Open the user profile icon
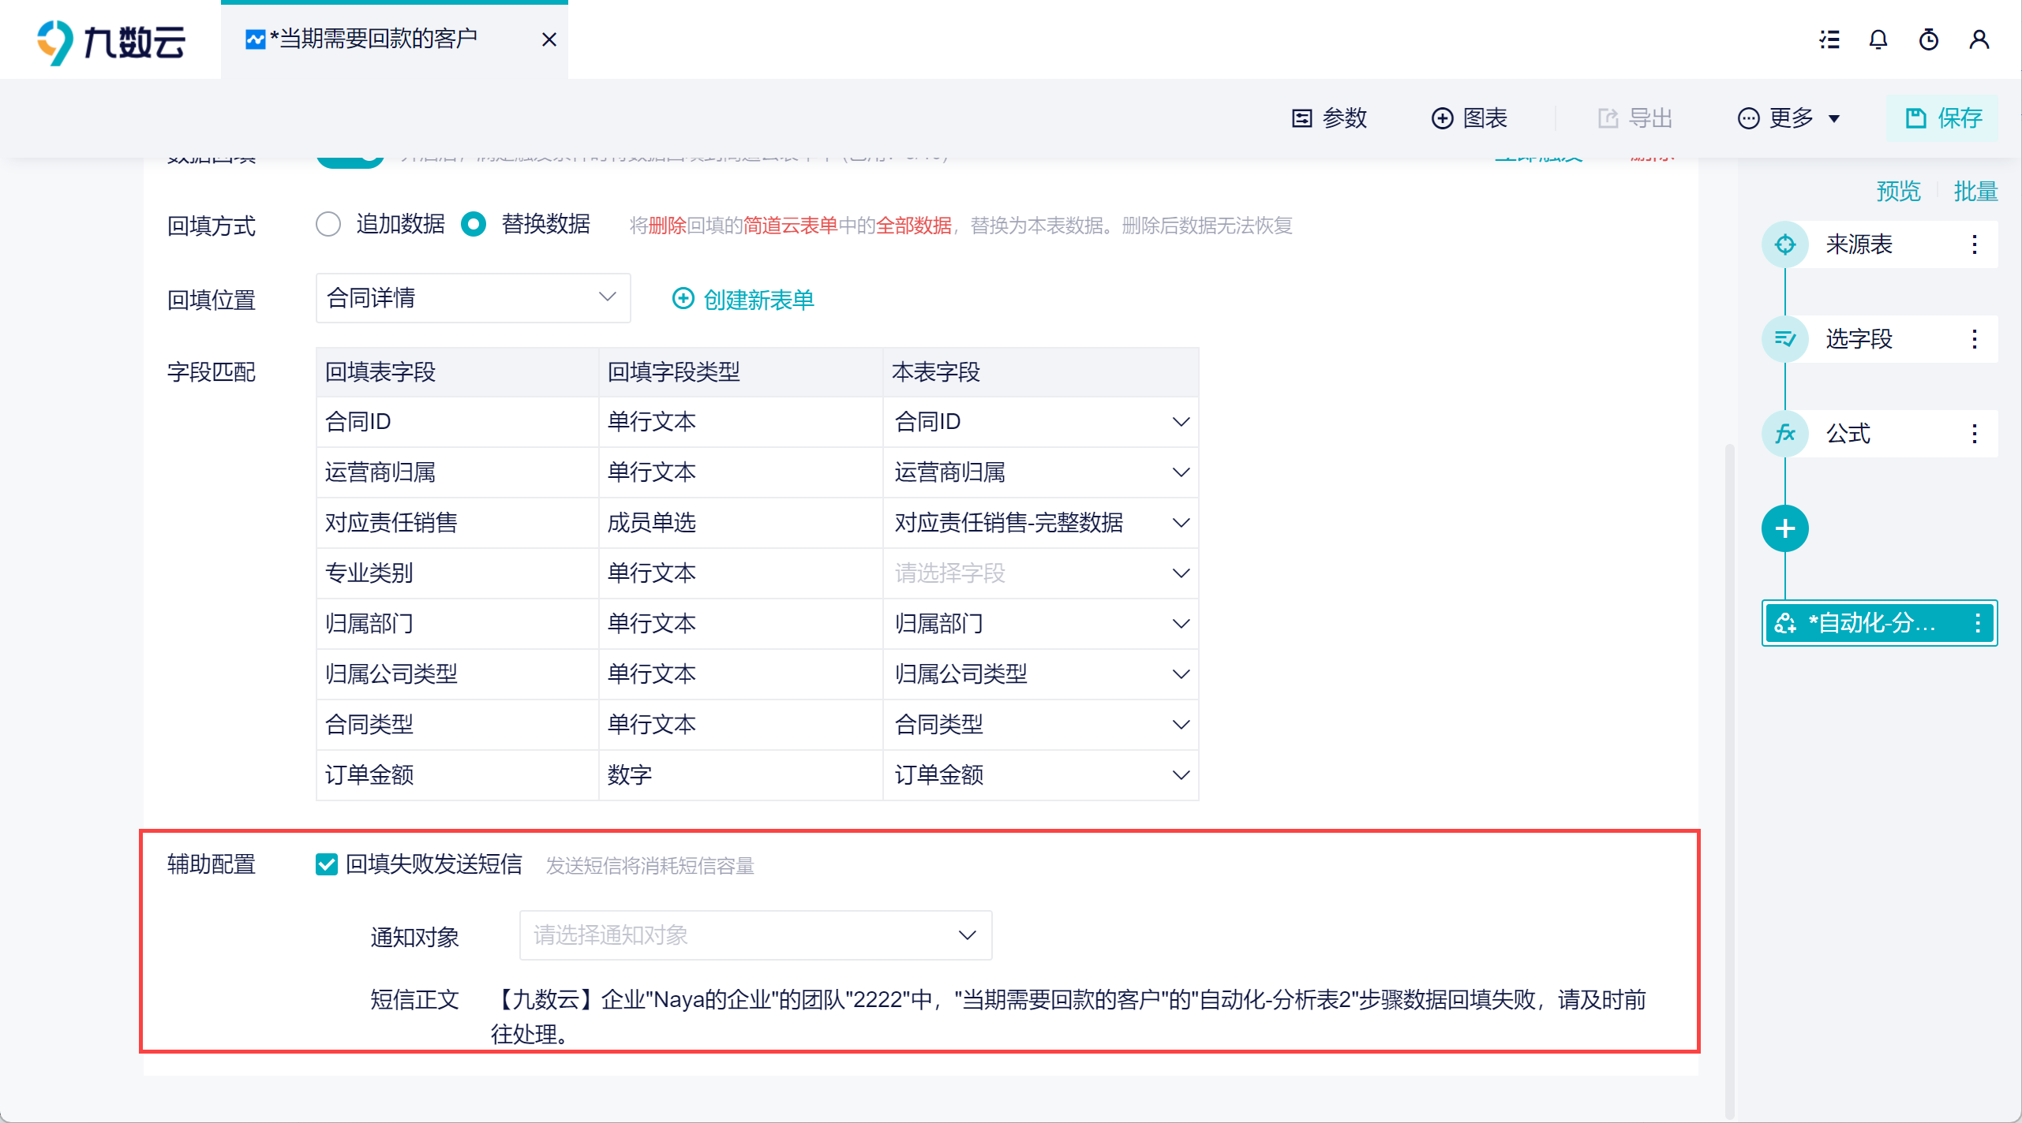The image size is (2022, 1123). pyautogui.click(x=1979, y=39)
